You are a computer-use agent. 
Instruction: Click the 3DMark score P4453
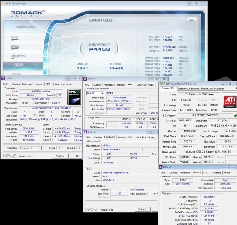tap(99, 49)
